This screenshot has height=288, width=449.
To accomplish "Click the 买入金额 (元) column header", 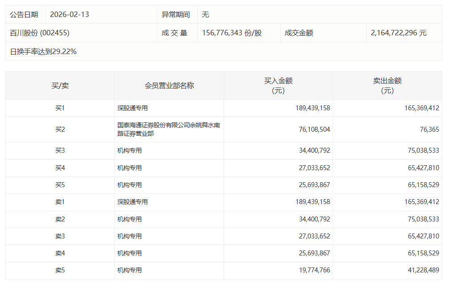I will point(278,86).
